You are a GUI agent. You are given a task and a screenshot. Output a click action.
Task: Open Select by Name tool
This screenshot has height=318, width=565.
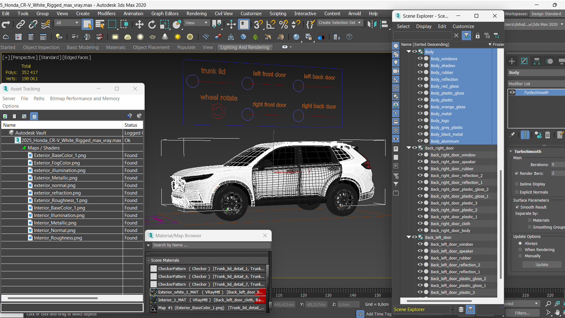pyautogui.click(x=100, y=24)
